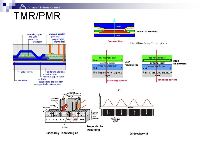Viewport: 202px width, 152px height.
Task: Click the 'copper lead' label
Action: point(59,42)
